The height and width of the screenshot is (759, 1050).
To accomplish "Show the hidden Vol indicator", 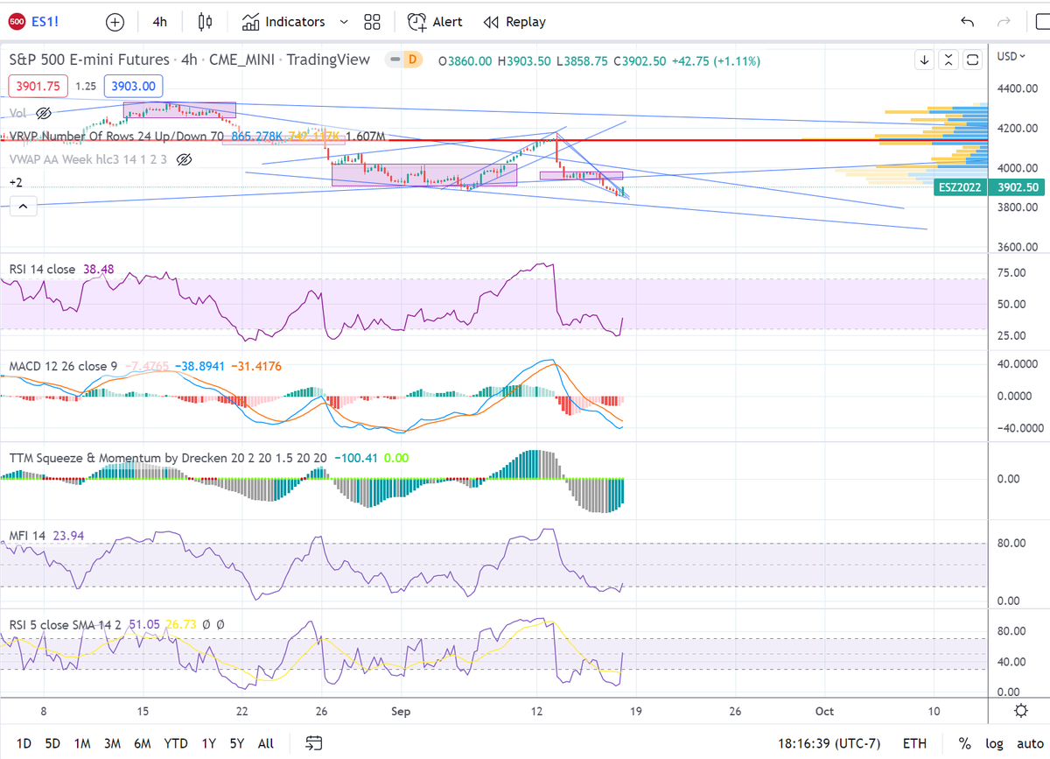I will (x=44, y=113).
